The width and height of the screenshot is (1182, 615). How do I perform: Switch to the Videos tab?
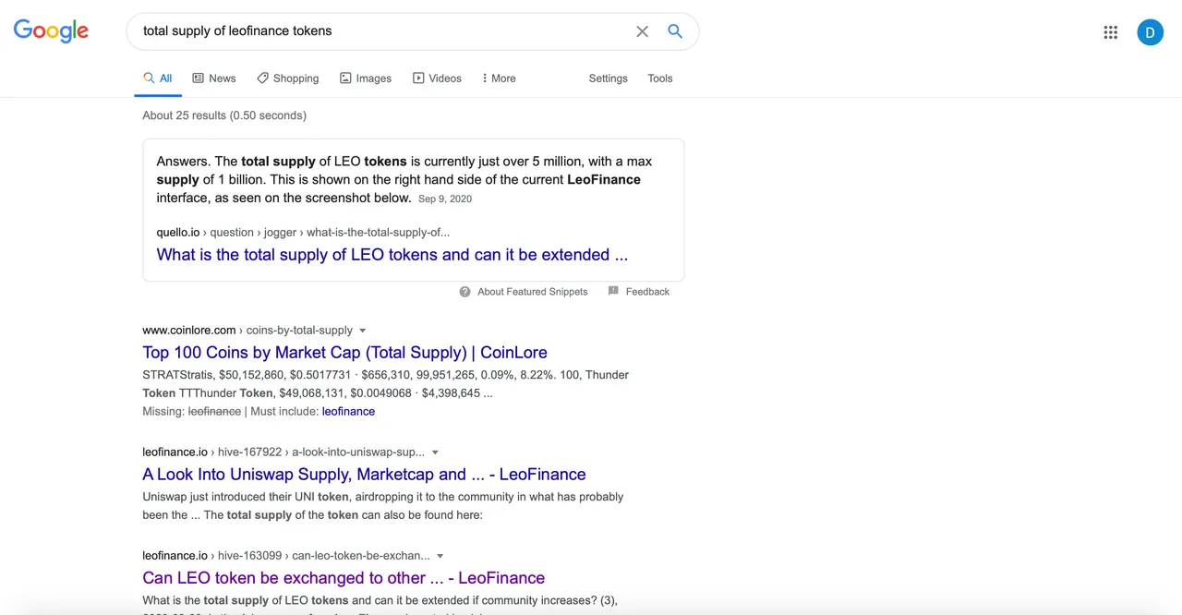[x=437, y=78]
